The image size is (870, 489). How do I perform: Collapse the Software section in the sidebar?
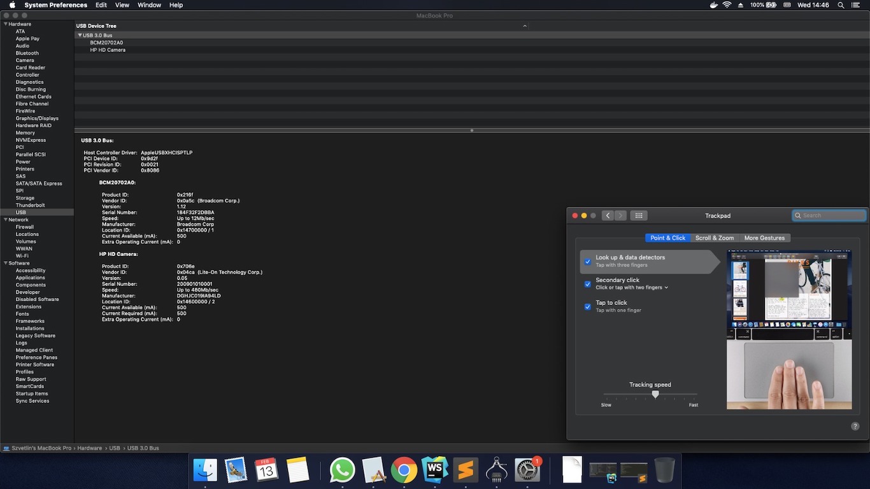[6, 263]
